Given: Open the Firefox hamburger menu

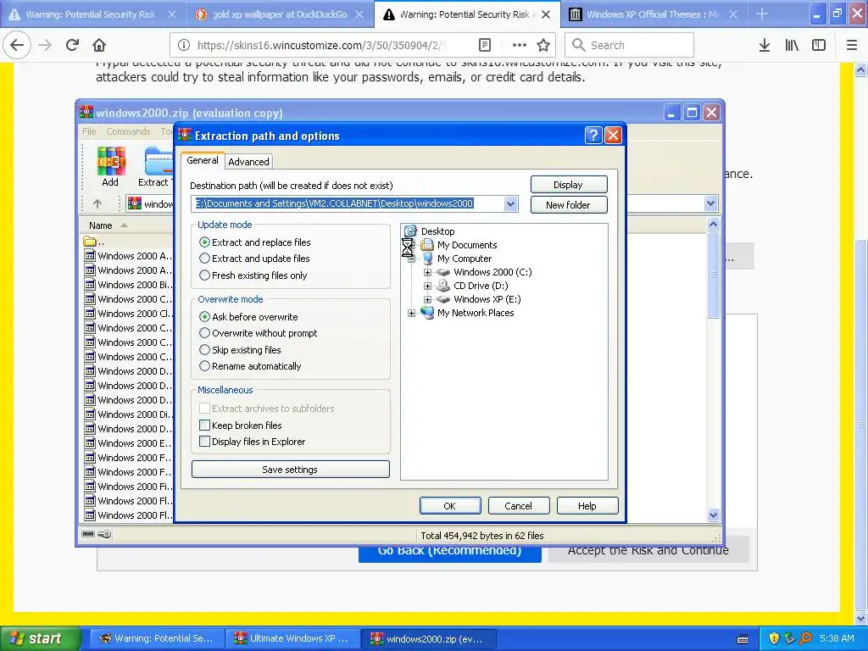Looking at the screenshot, I should [x=852, y=46].
